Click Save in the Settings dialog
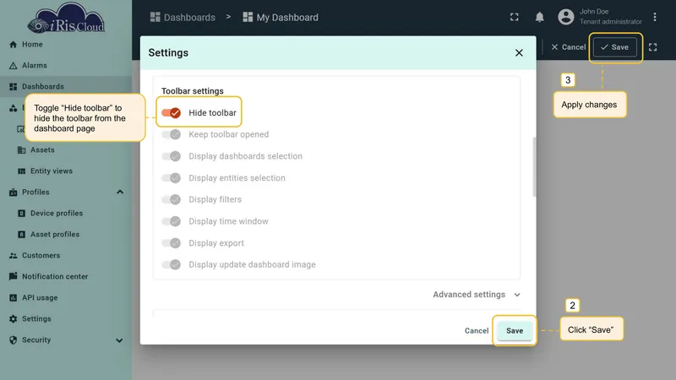The image size is (676, 380). 515,331
